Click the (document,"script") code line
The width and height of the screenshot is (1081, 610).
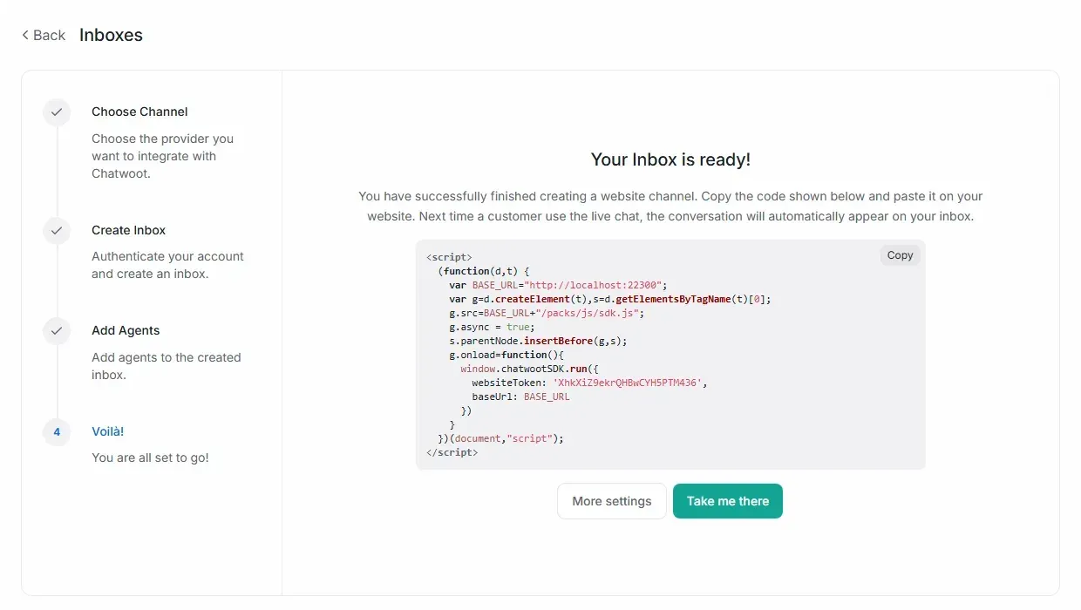pyautogui.click(x=501, y=438)
